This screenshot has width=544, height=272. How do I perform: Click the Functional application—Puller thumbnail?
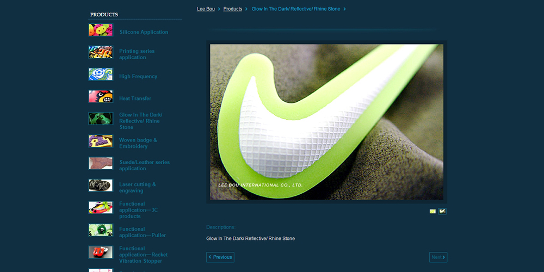click(x=101, y=230)
